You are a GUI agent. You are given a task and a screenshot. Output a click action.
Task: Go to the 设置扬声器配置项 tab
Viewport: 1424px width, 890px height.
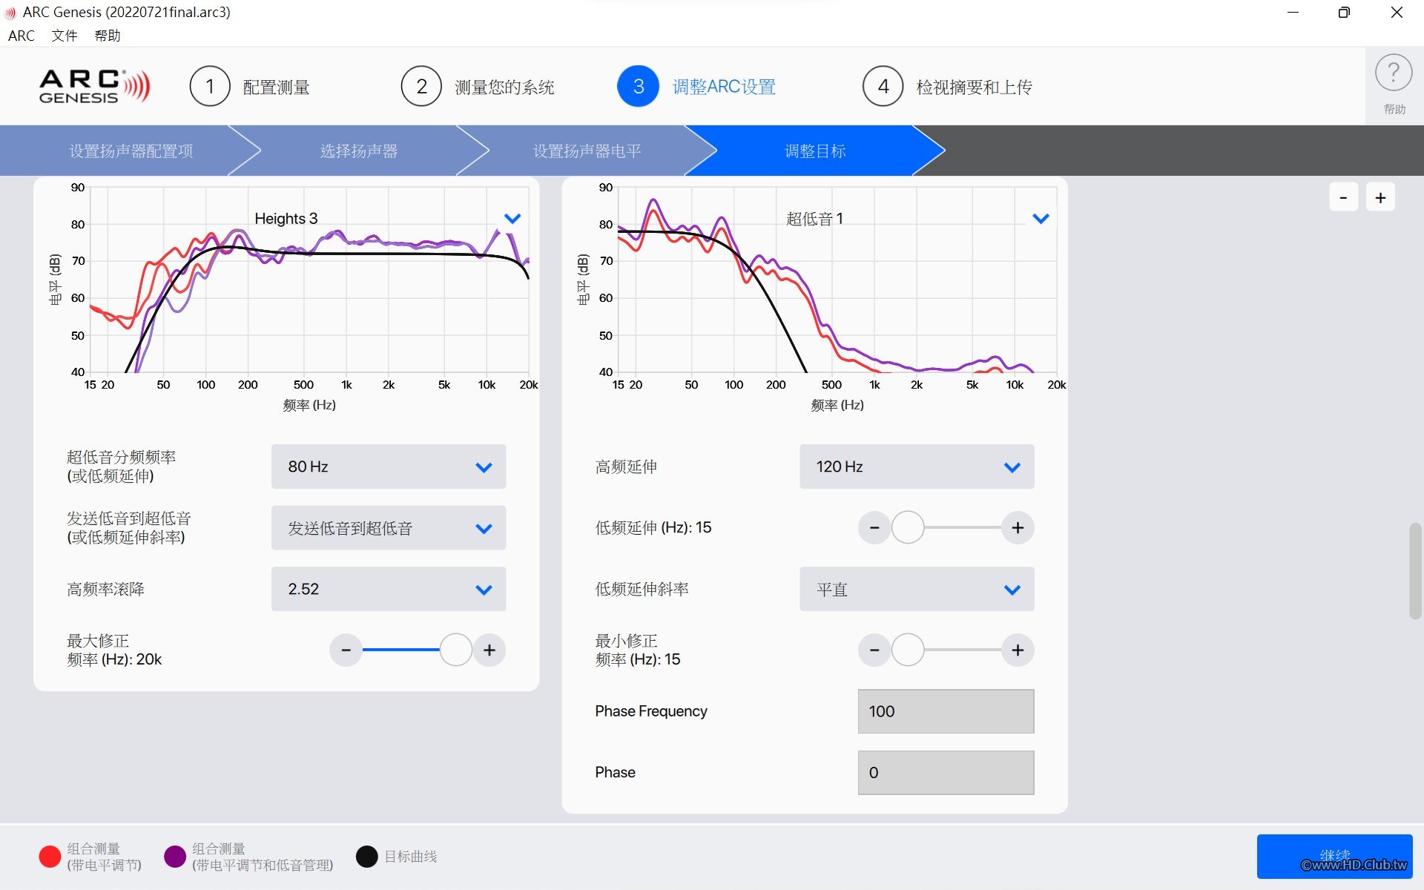pyautogui.click(x=131, y=151)
